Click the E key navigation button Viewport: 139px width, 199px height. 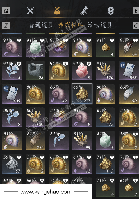[x=136, y=11]
